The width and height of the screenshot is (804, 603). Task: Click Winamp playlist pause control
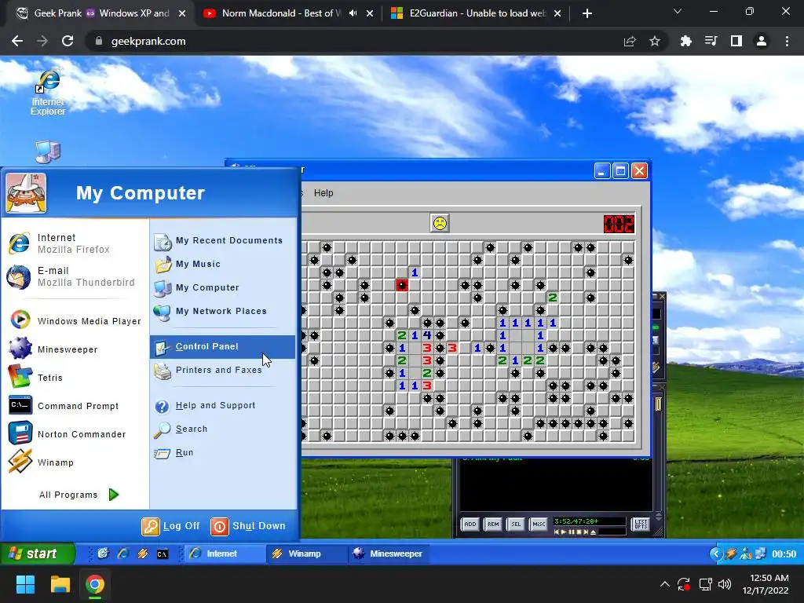[572, 532]
